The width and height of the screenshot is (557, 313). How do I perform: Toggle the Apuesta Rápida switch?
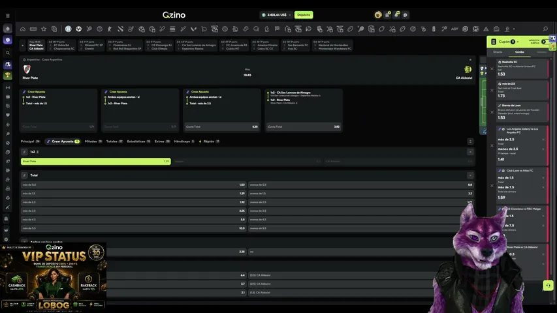[545, 42]
